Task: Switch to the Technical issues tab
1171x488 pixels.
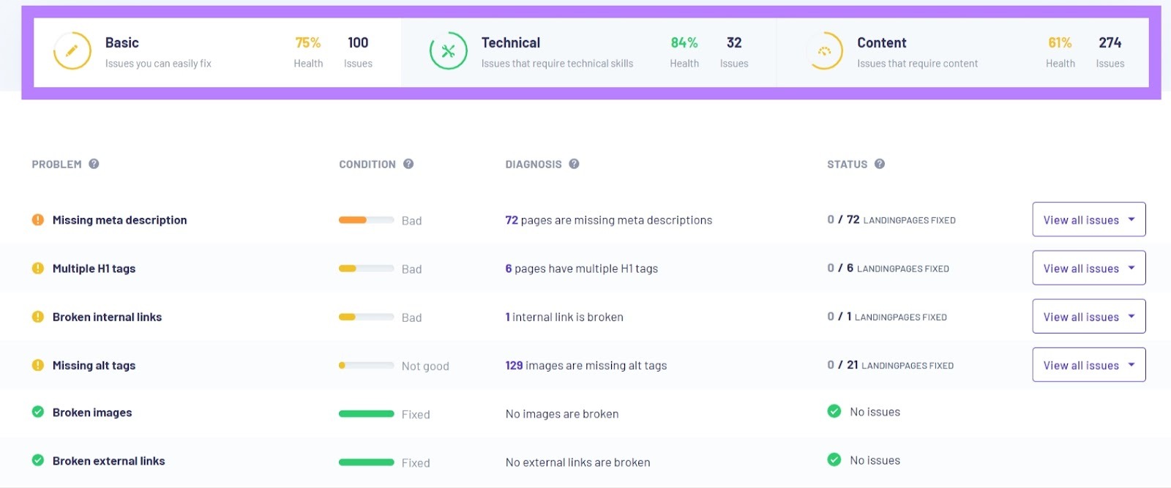Action: point(556,51)
